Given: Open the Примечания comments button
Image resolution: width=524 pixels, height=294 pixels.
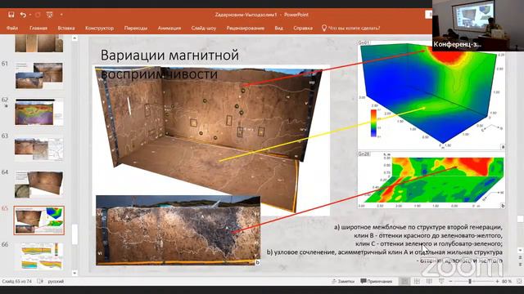Looking at the screenshot, I should [377, 282].
